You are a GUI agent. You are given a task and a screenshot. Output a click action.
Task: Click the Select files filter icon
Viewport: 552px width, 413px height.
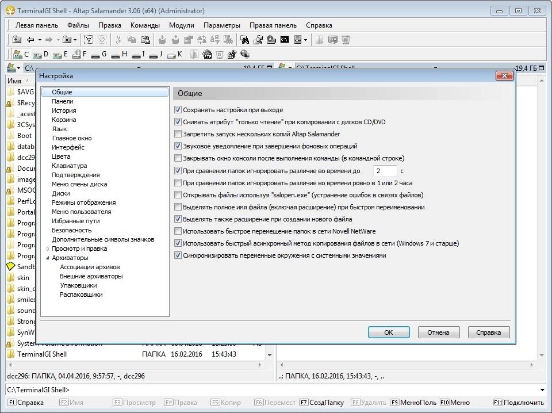[89, 40]
